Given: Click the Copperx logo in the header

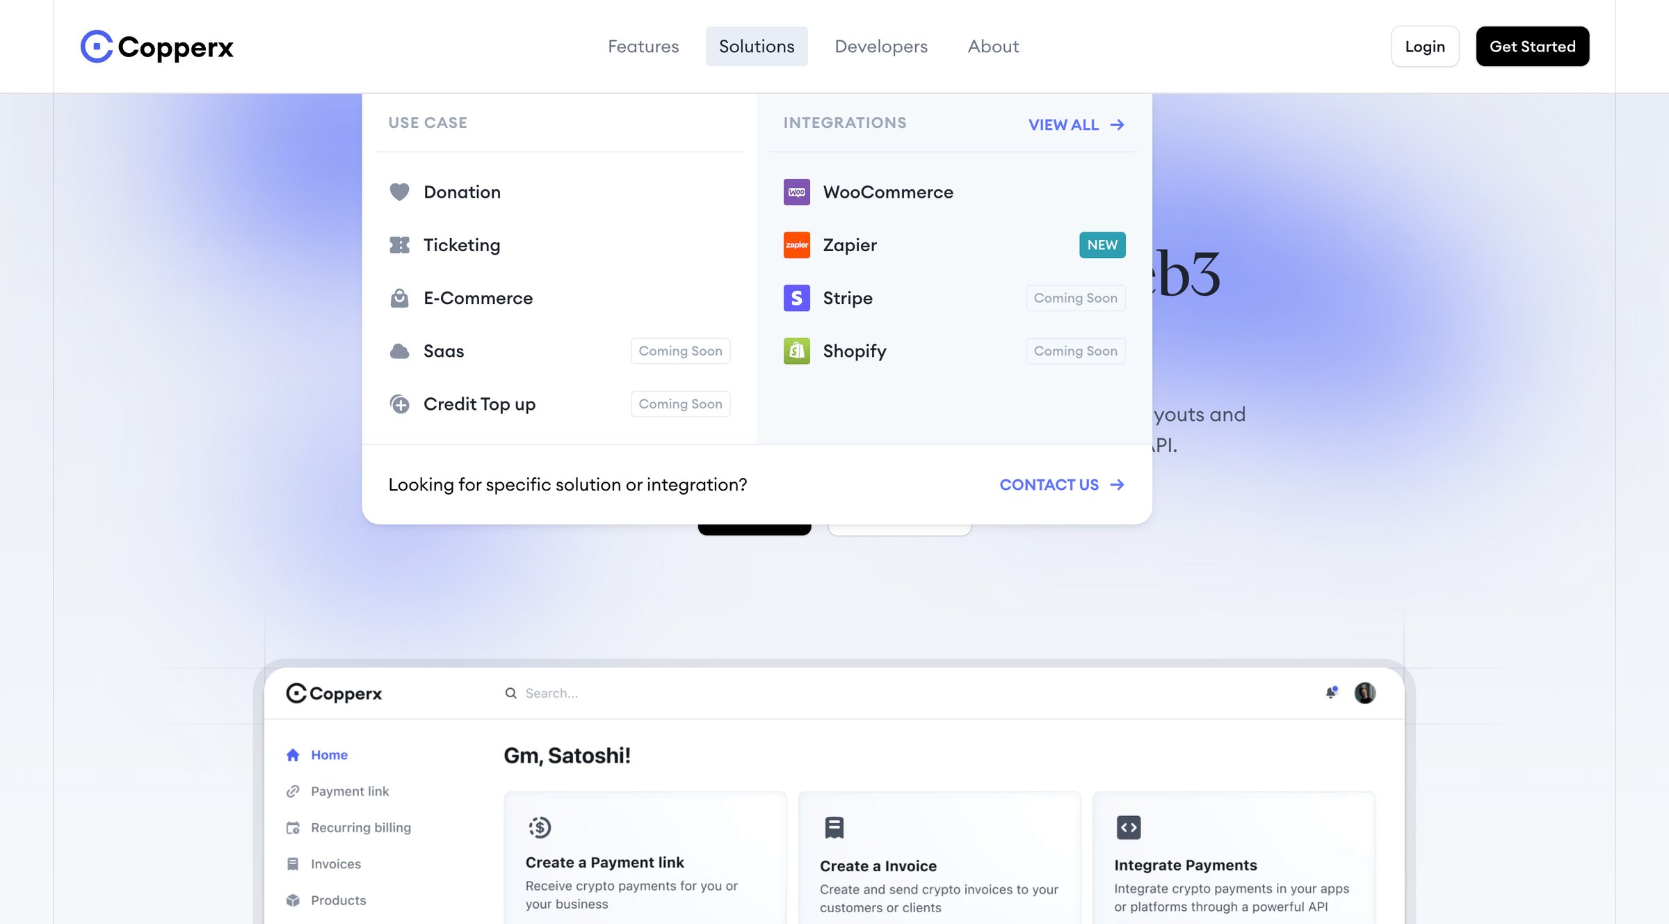Looking at the screenshot, I should pyautogui.click(x=157, y=47).
